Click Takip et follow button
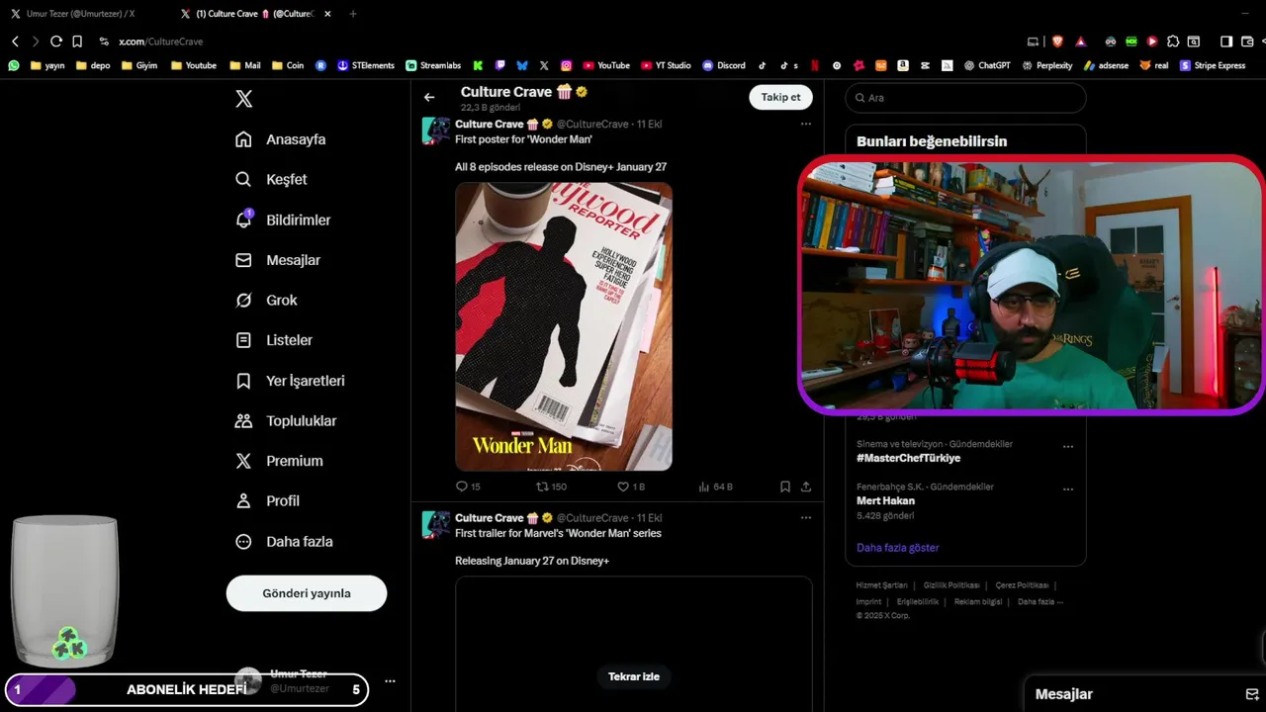 (x=780, y=97)
